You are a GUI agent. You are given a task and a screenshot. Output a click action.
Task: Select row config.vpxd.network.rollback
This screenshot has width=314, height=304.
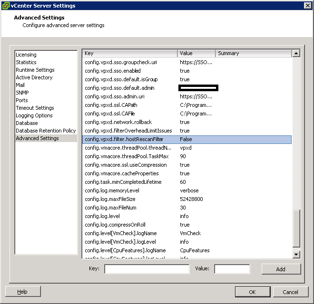click(187, 123)
